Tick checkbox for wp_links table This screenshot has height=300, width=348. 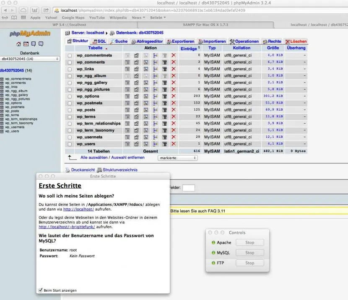(x=70, y=70)
